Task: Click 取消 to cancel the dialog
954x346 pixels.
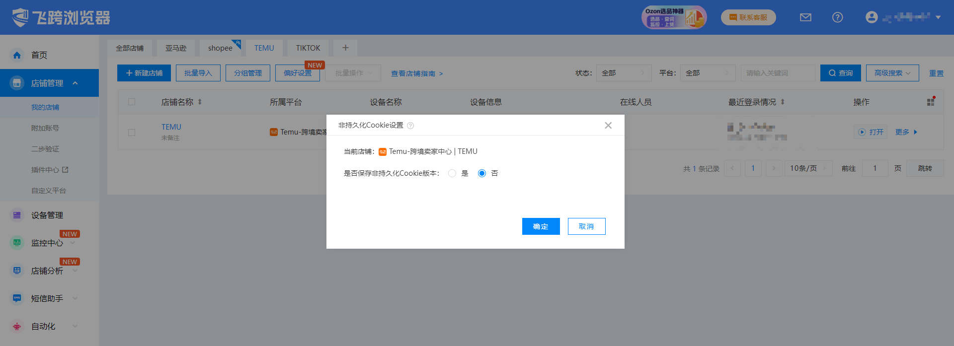Action: coord(586,226)
